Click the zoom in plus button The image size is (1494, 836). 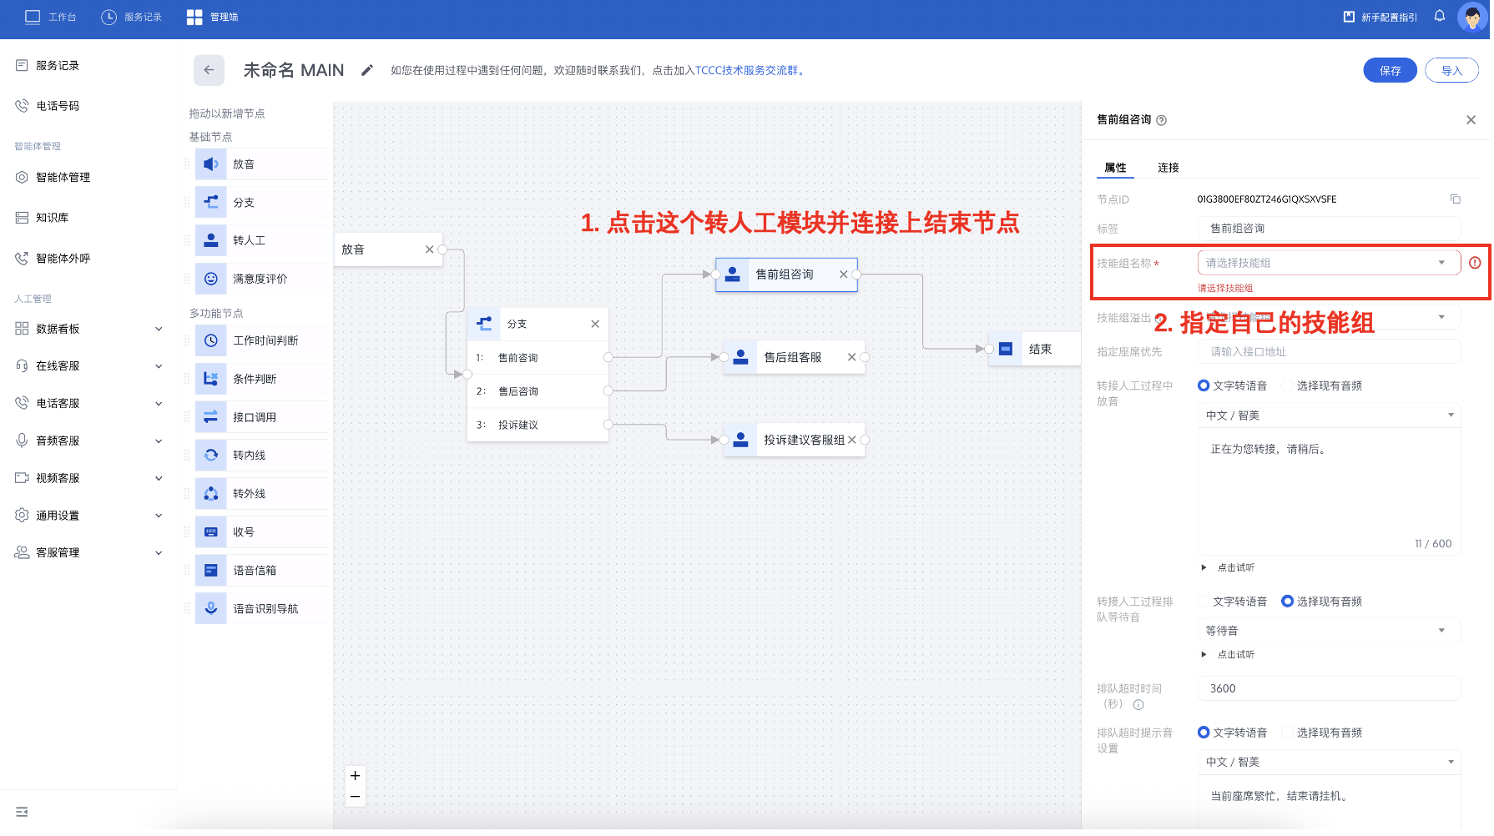point(355,775)
